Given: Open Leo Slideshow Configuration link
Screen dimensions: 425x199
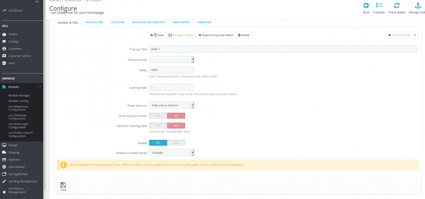Looking at the screenshot, I should point(17,117).
